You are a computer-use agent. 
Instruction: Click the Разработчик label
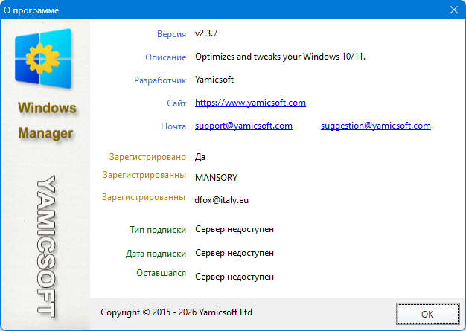pyautogui.click(x=160, y=80)
